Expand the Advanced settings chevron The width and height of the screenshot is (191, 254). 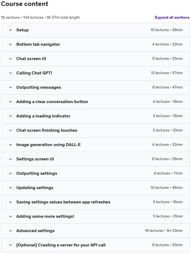[x=11, y=231]
